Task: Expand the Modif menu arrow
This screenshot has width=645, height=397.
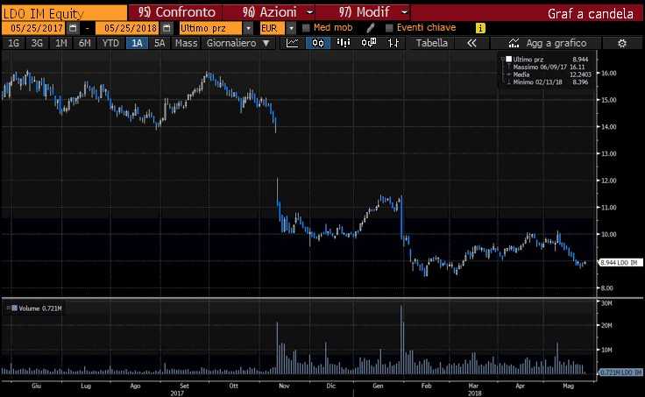Action: tap(404, 12)
